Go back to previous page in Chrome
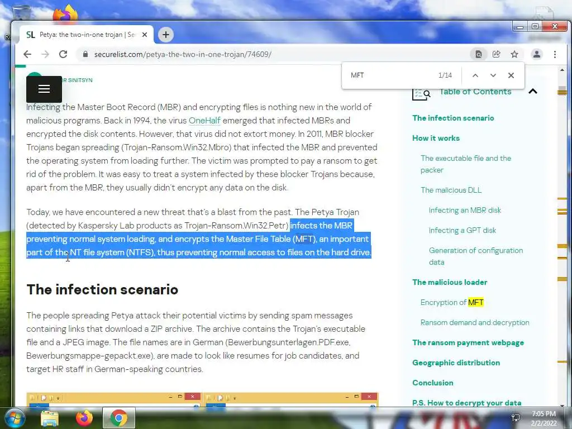The image size is (572, 429). [x=27, y=54]
